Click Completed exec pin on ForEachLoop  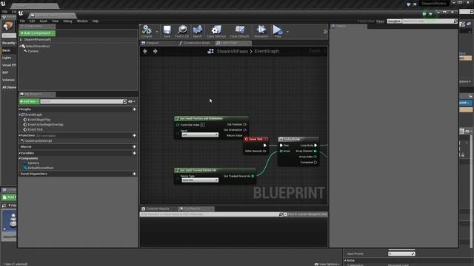click(x=316, y=163)
